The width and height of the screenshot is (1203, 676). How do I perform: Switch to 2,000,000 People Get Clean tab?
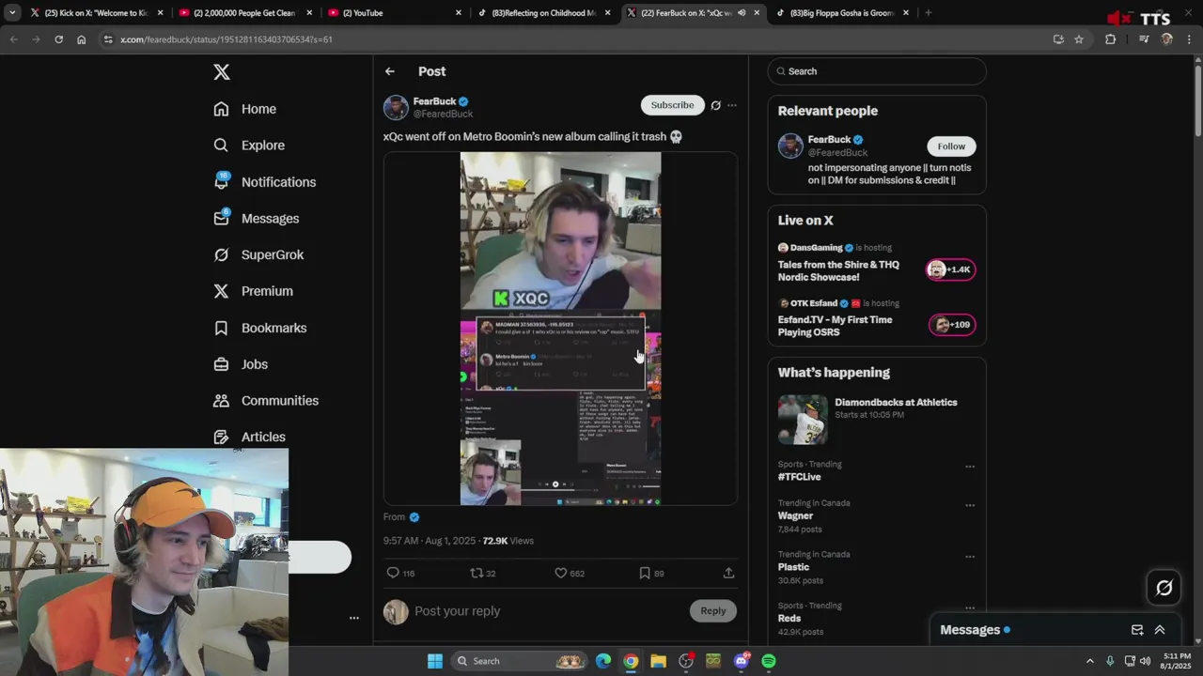[x=244, y=13]
